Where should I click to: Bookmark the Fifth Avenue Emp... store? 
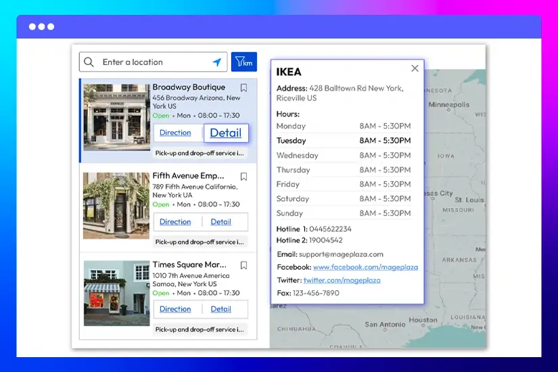click(x=243, y=177)
